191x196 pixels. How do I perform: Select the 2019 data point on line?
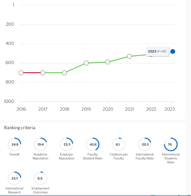86,63
